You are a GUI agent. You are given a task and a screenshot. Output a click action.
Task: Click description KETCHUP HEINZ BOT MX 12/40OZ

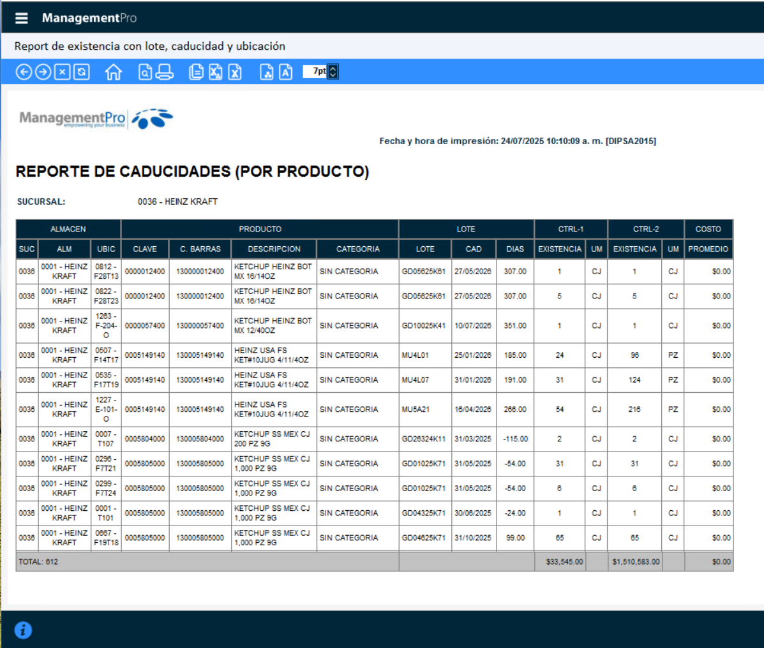pyautogui.click(x=274, y=326)
